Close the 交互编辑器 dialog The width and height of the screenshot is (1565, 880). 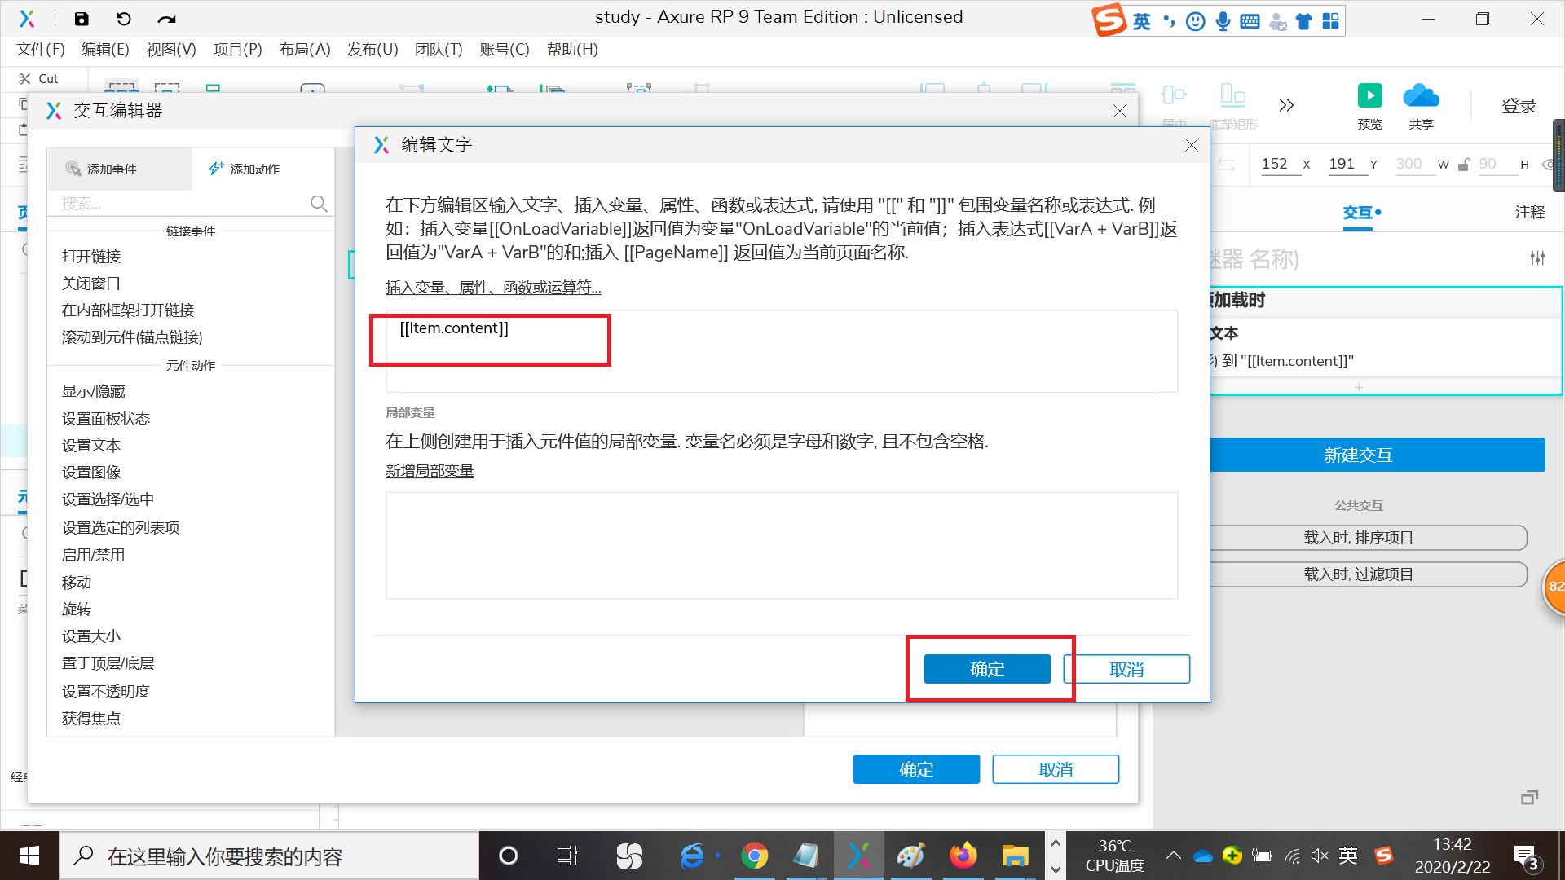(x=1119, y=111)
